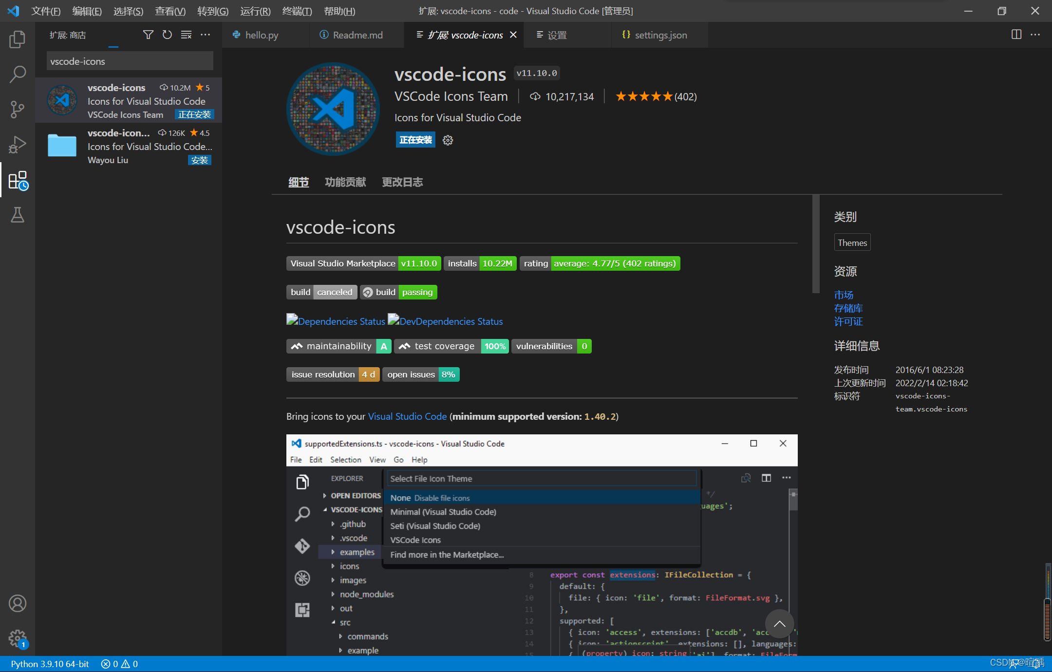The height and width of the screenshot is (672, 1052).
Task: Open the 运行(R) menu
Action: [x=255, y=11]
